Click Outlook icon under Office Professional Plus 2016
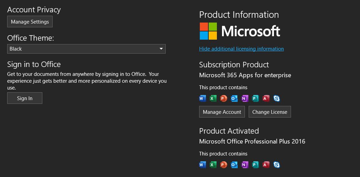The height and width of the screenshot is (177, 360). pos(234,165)
